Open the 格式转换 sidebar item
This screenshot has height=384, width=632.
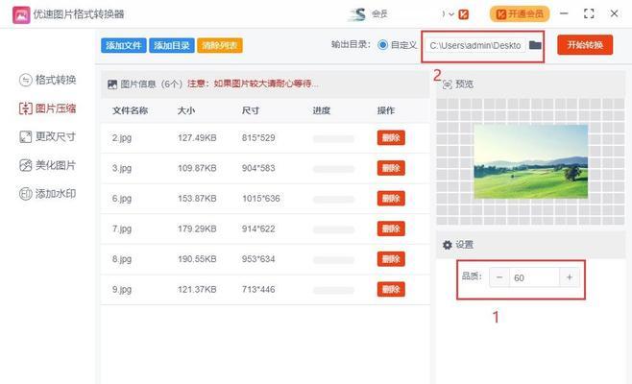tap(48, 80)
